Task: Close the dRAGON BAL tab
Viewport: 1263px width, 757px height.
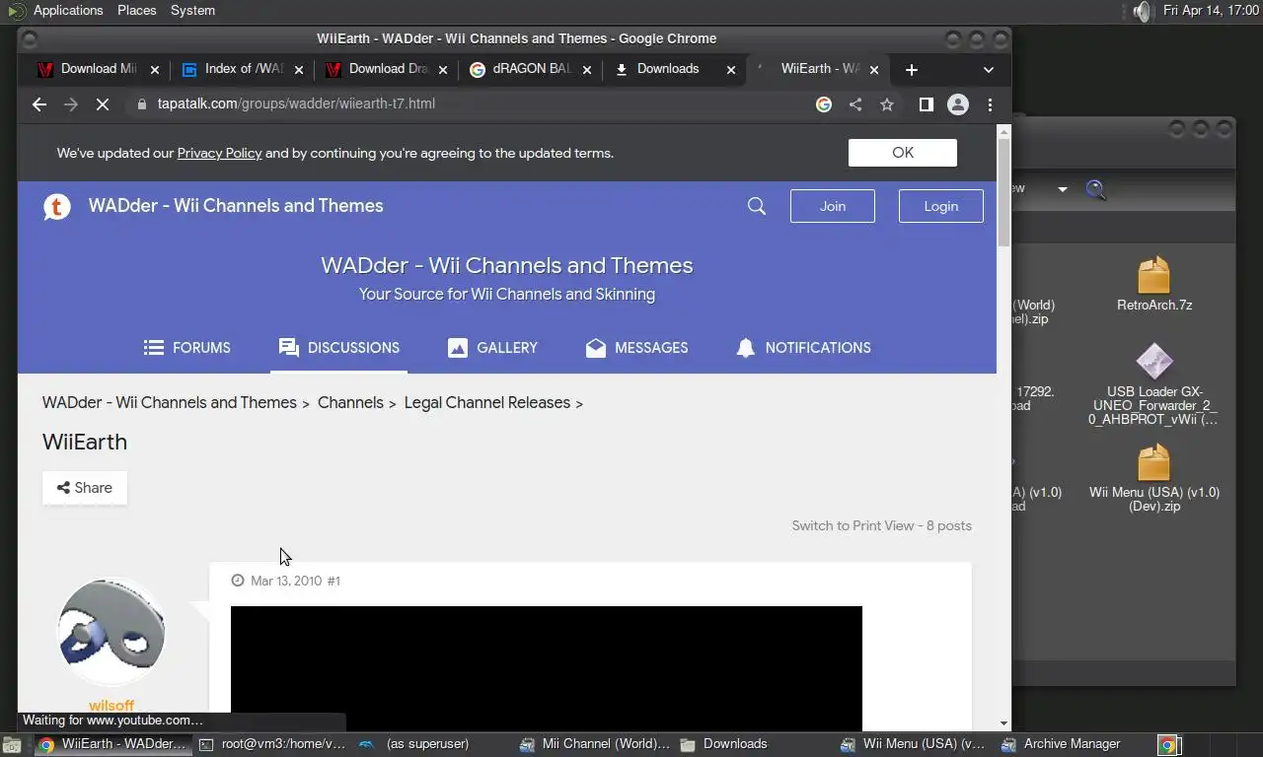Action: pos(587,70)
